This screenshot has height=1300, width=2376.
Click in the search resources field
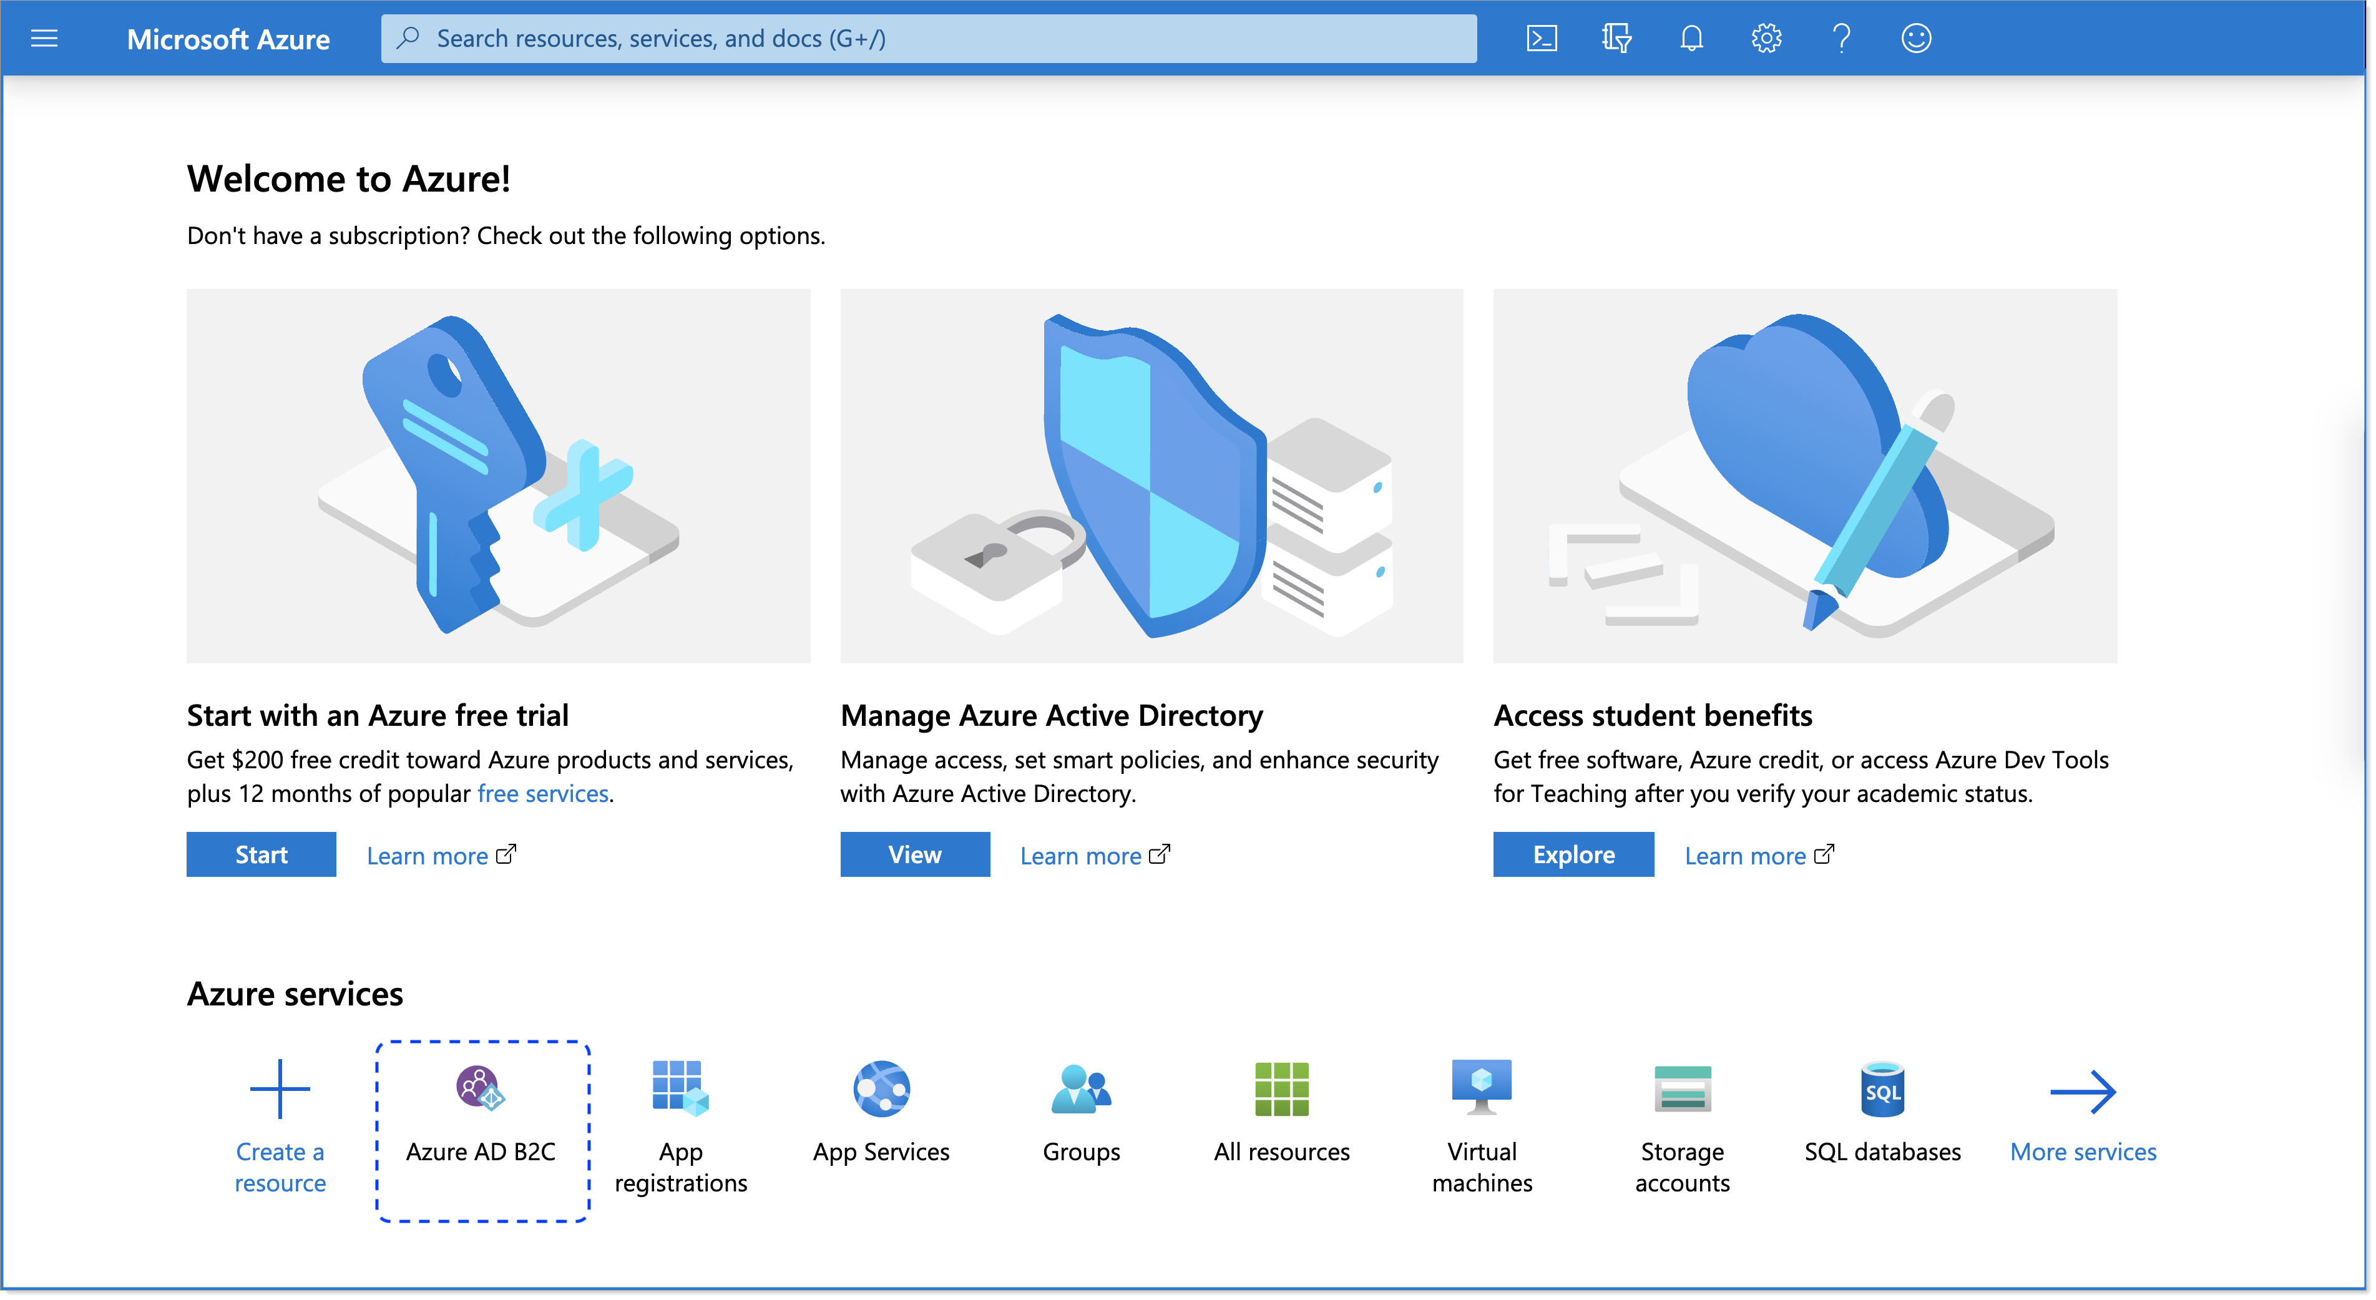click(x=928, y=38)
